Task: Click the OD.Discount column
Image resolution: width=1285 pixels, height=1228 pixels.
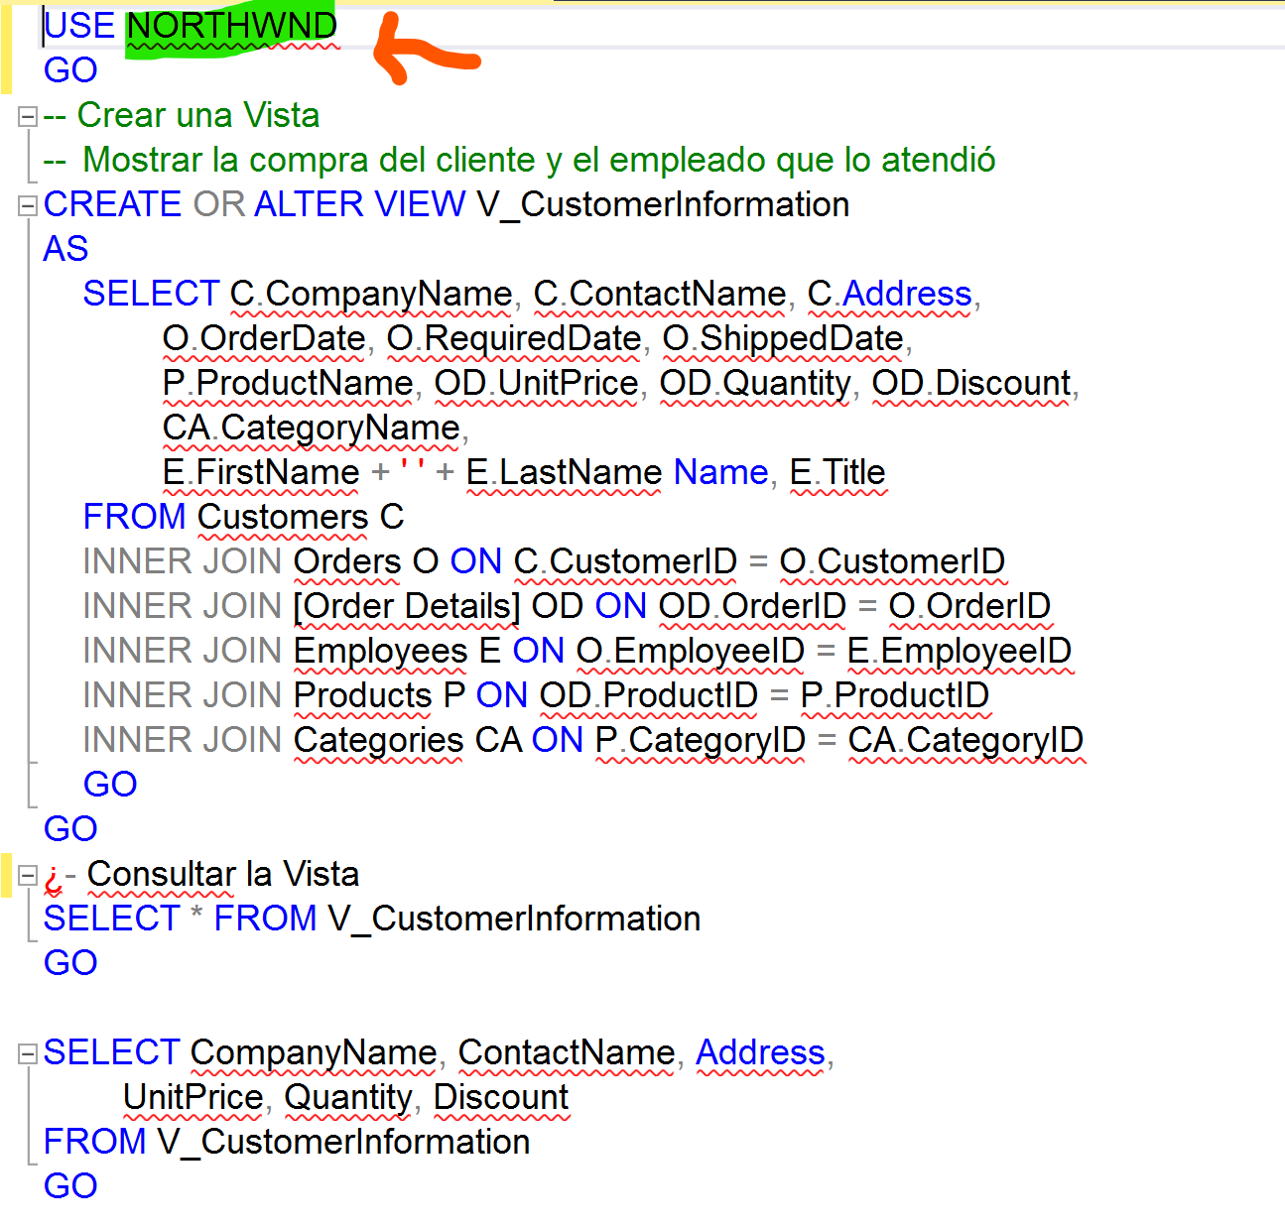Action: point(970,383)
